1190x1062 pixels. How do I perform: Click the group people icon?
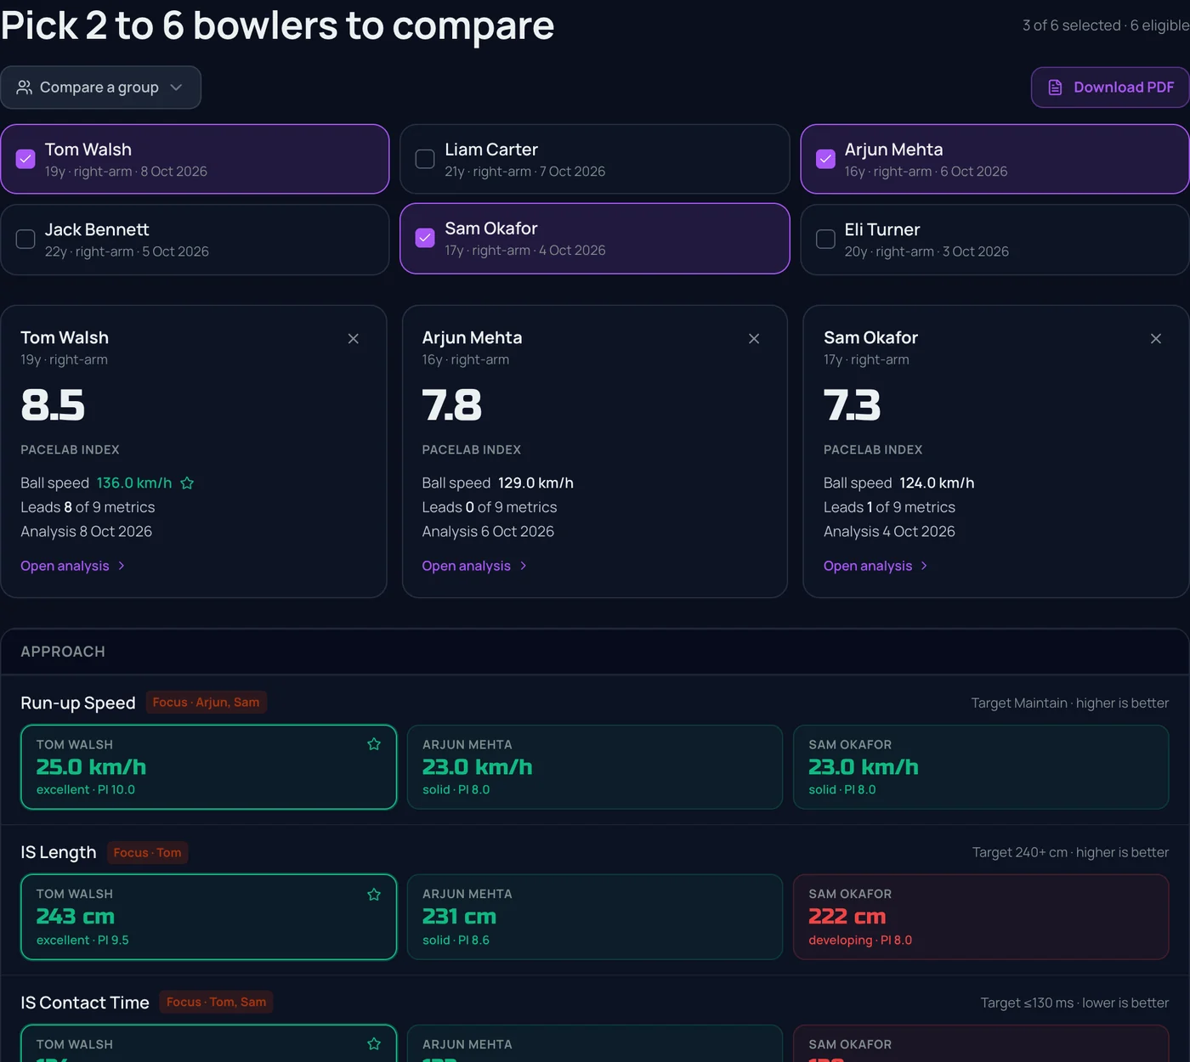click(x=25, y=88)
